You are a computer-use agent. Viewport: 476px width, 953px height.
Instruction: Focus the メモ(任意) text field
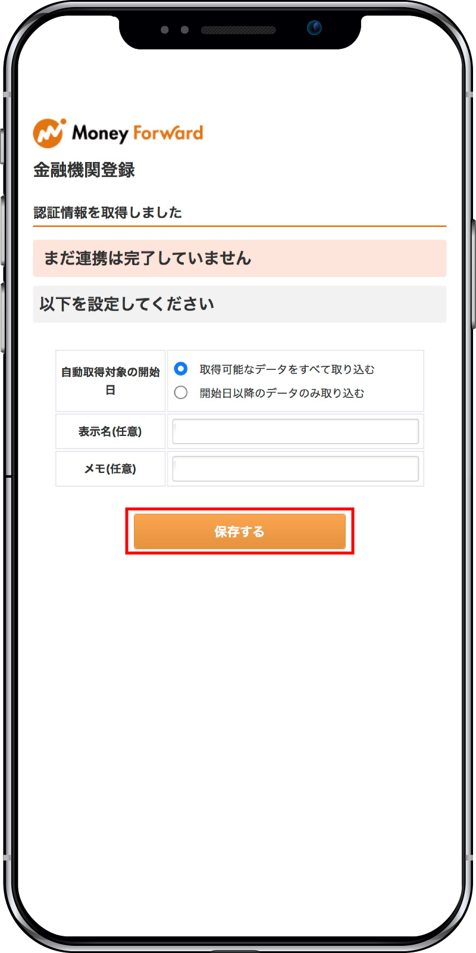click(x=296, y=469)
